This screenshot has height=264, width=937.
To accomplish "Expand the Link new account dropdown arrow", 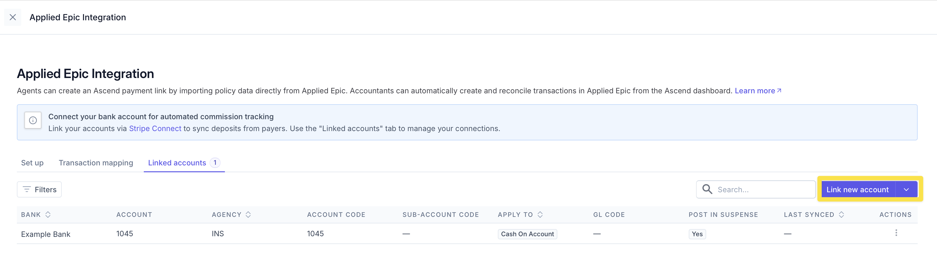I will (906, 189).
